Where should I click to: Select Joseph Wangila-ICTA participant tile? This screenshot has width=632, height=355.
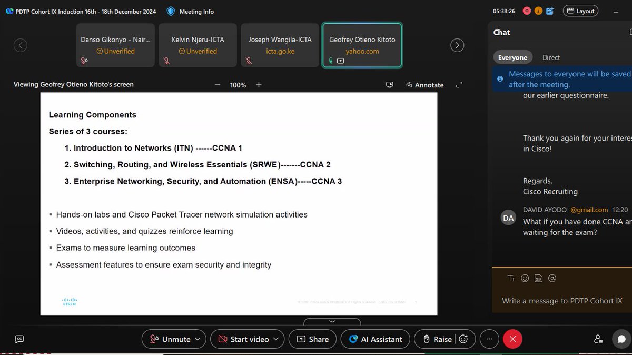click(x=280, y=45)
